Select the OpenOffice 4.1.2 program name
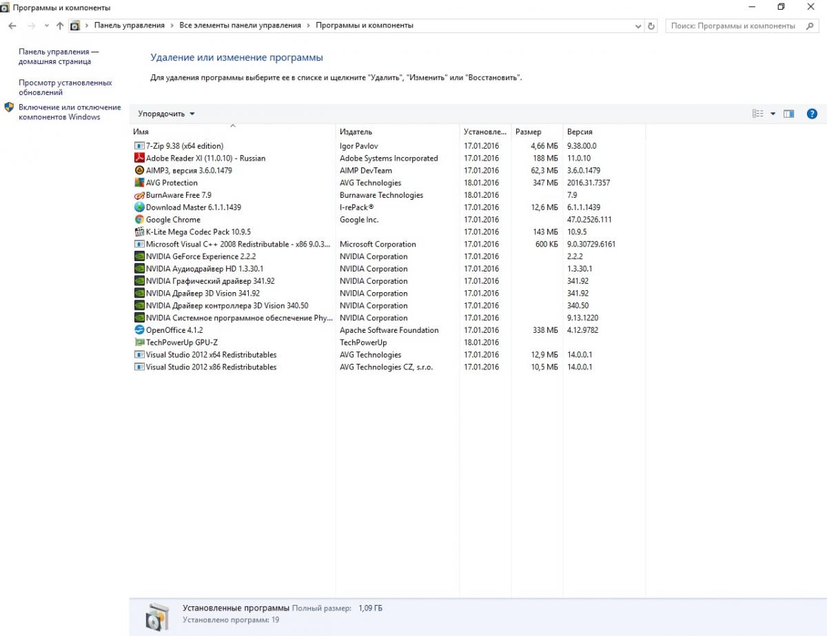Screen dimensions: 827x636 pyautogui.click(x=174, y=330)
